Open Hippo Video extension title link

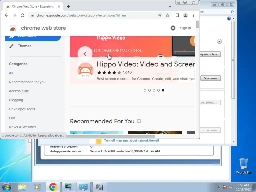146,64
